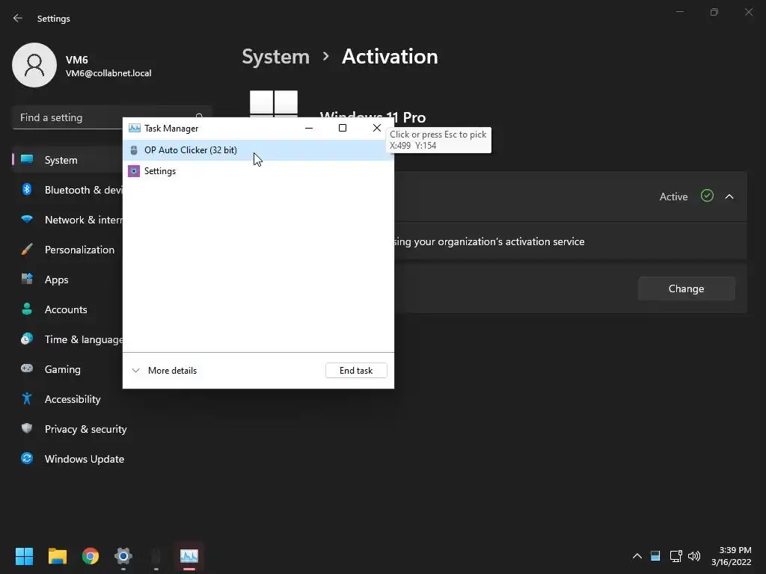This screenshot has height=574, width=766.
Task: Click the green Active checkmark icon
Action: 707,196
